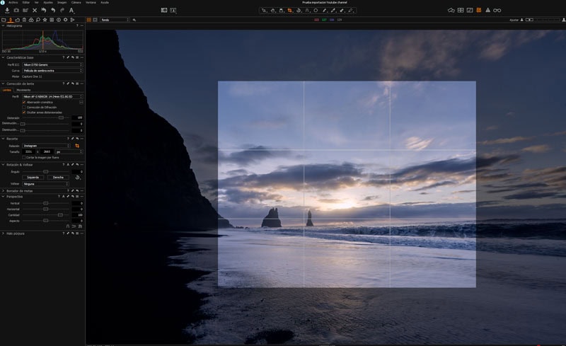Click the text annotation 'A' tool icon
This screenshot has height=346, width=566.
click(71, 11)
